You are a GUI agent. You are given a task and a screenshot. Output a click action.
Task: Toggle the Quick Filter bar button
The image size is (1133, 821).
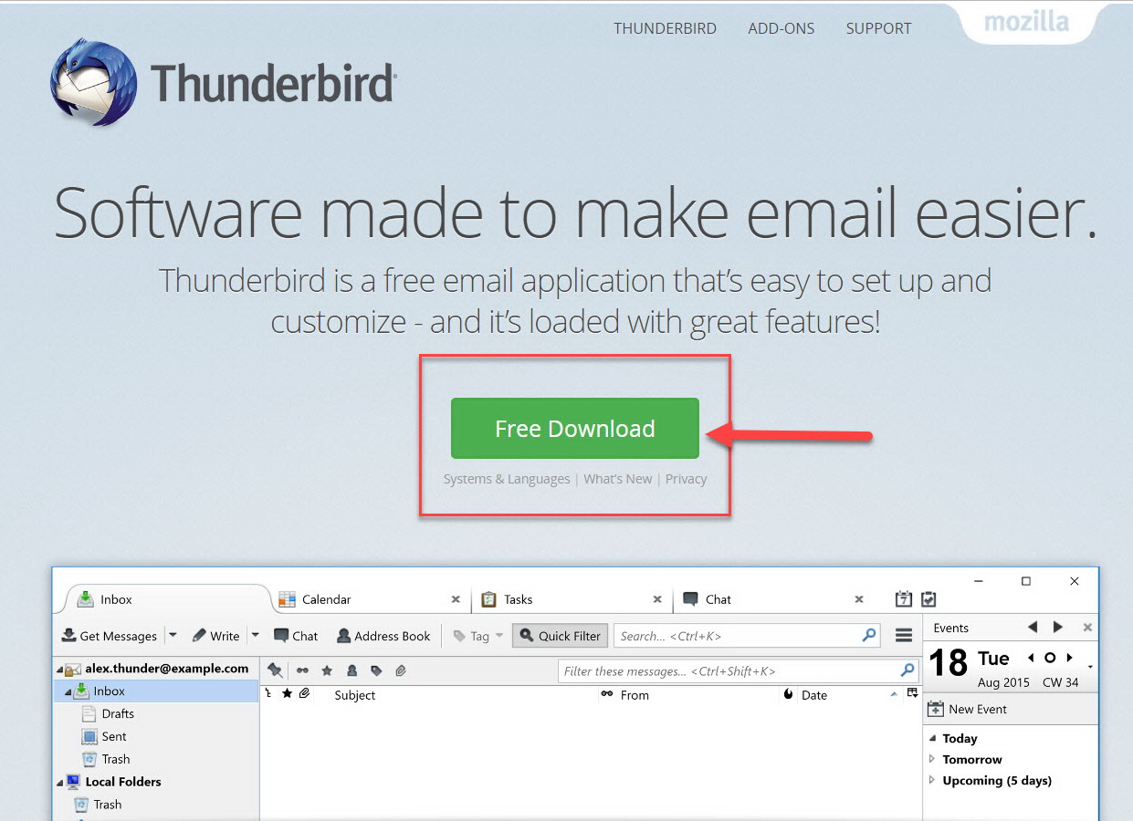[561, 636]
